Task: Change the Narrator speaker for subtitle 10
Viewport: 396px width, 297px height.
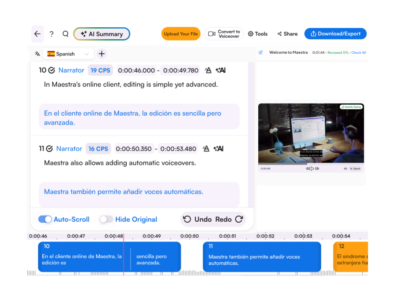Action: pyautogui.click(x=71, y=70)
